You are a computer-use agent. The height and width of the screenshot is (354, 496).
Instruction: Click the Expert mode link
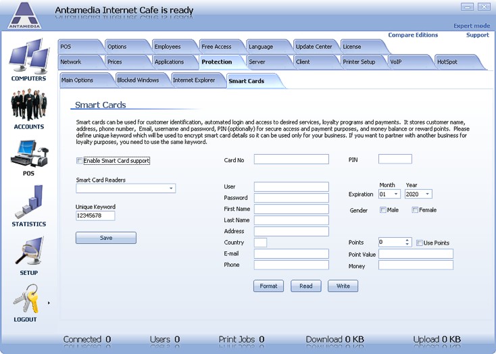472,26
